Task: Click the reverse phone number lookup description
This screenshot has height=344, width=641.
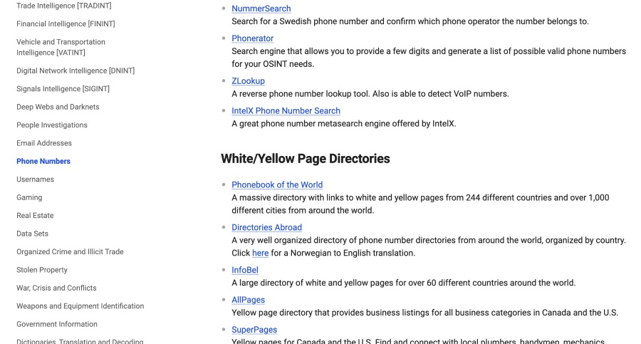Action: tap(370, 94)
